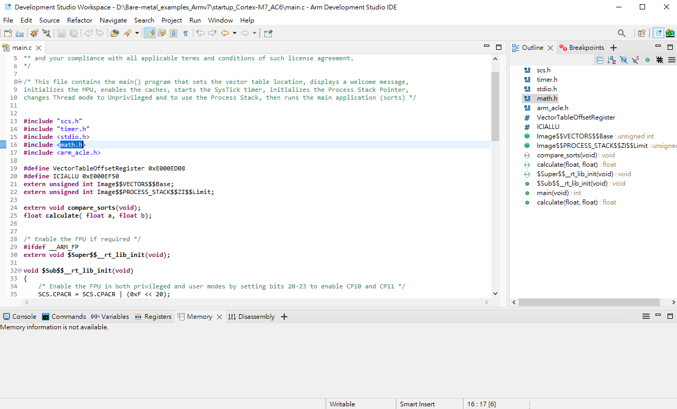Toggle Show Whitespace Characters pilcrow
This screenshot has height=409, width=677.
185,33
